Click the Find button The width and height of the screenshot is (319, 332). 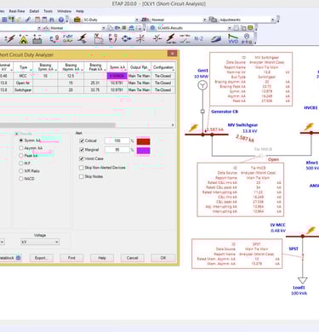[x=71, y=258]
